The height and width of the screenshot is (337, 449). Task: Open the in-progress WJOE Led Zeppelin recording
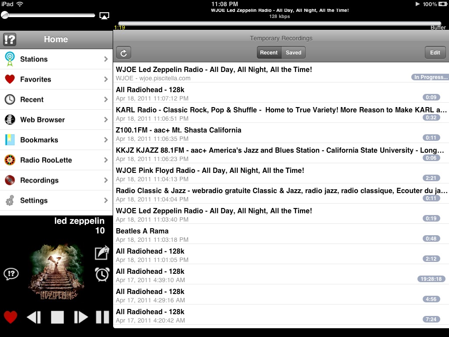point(281,72)
